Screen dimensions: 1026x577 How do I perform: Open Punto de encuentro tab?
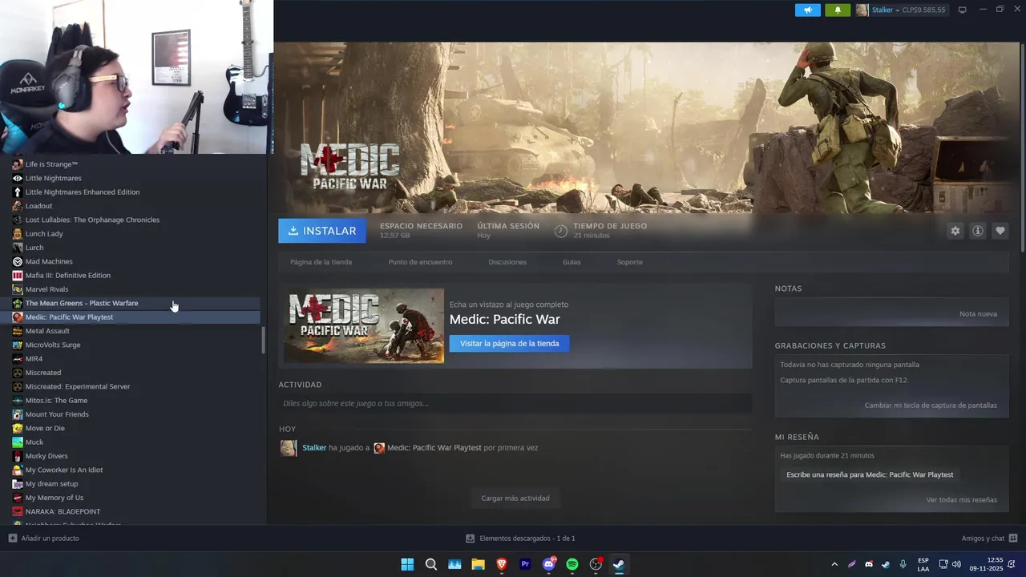420,262
